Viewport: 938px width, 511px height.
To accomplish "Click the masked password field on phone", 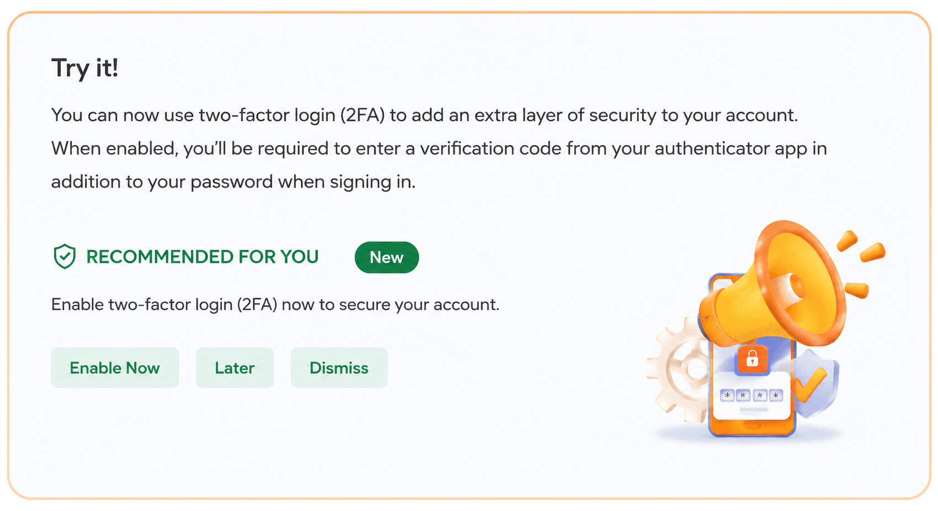I will coord(751,395).
